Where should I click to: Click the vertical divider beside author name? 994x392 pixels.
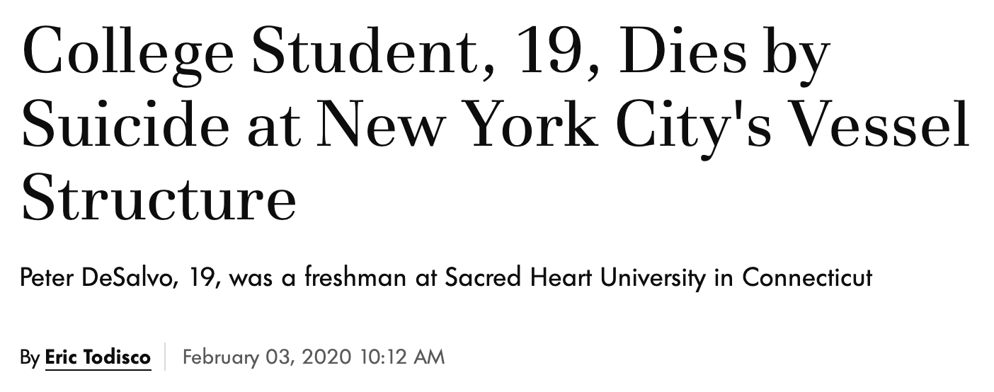point(166,357)
